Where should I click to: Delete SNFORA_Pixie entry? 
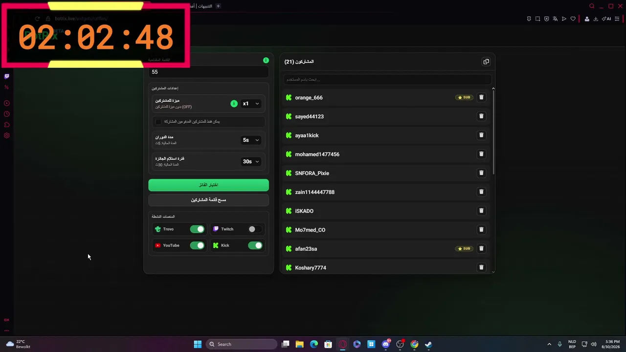pos(481,173)
